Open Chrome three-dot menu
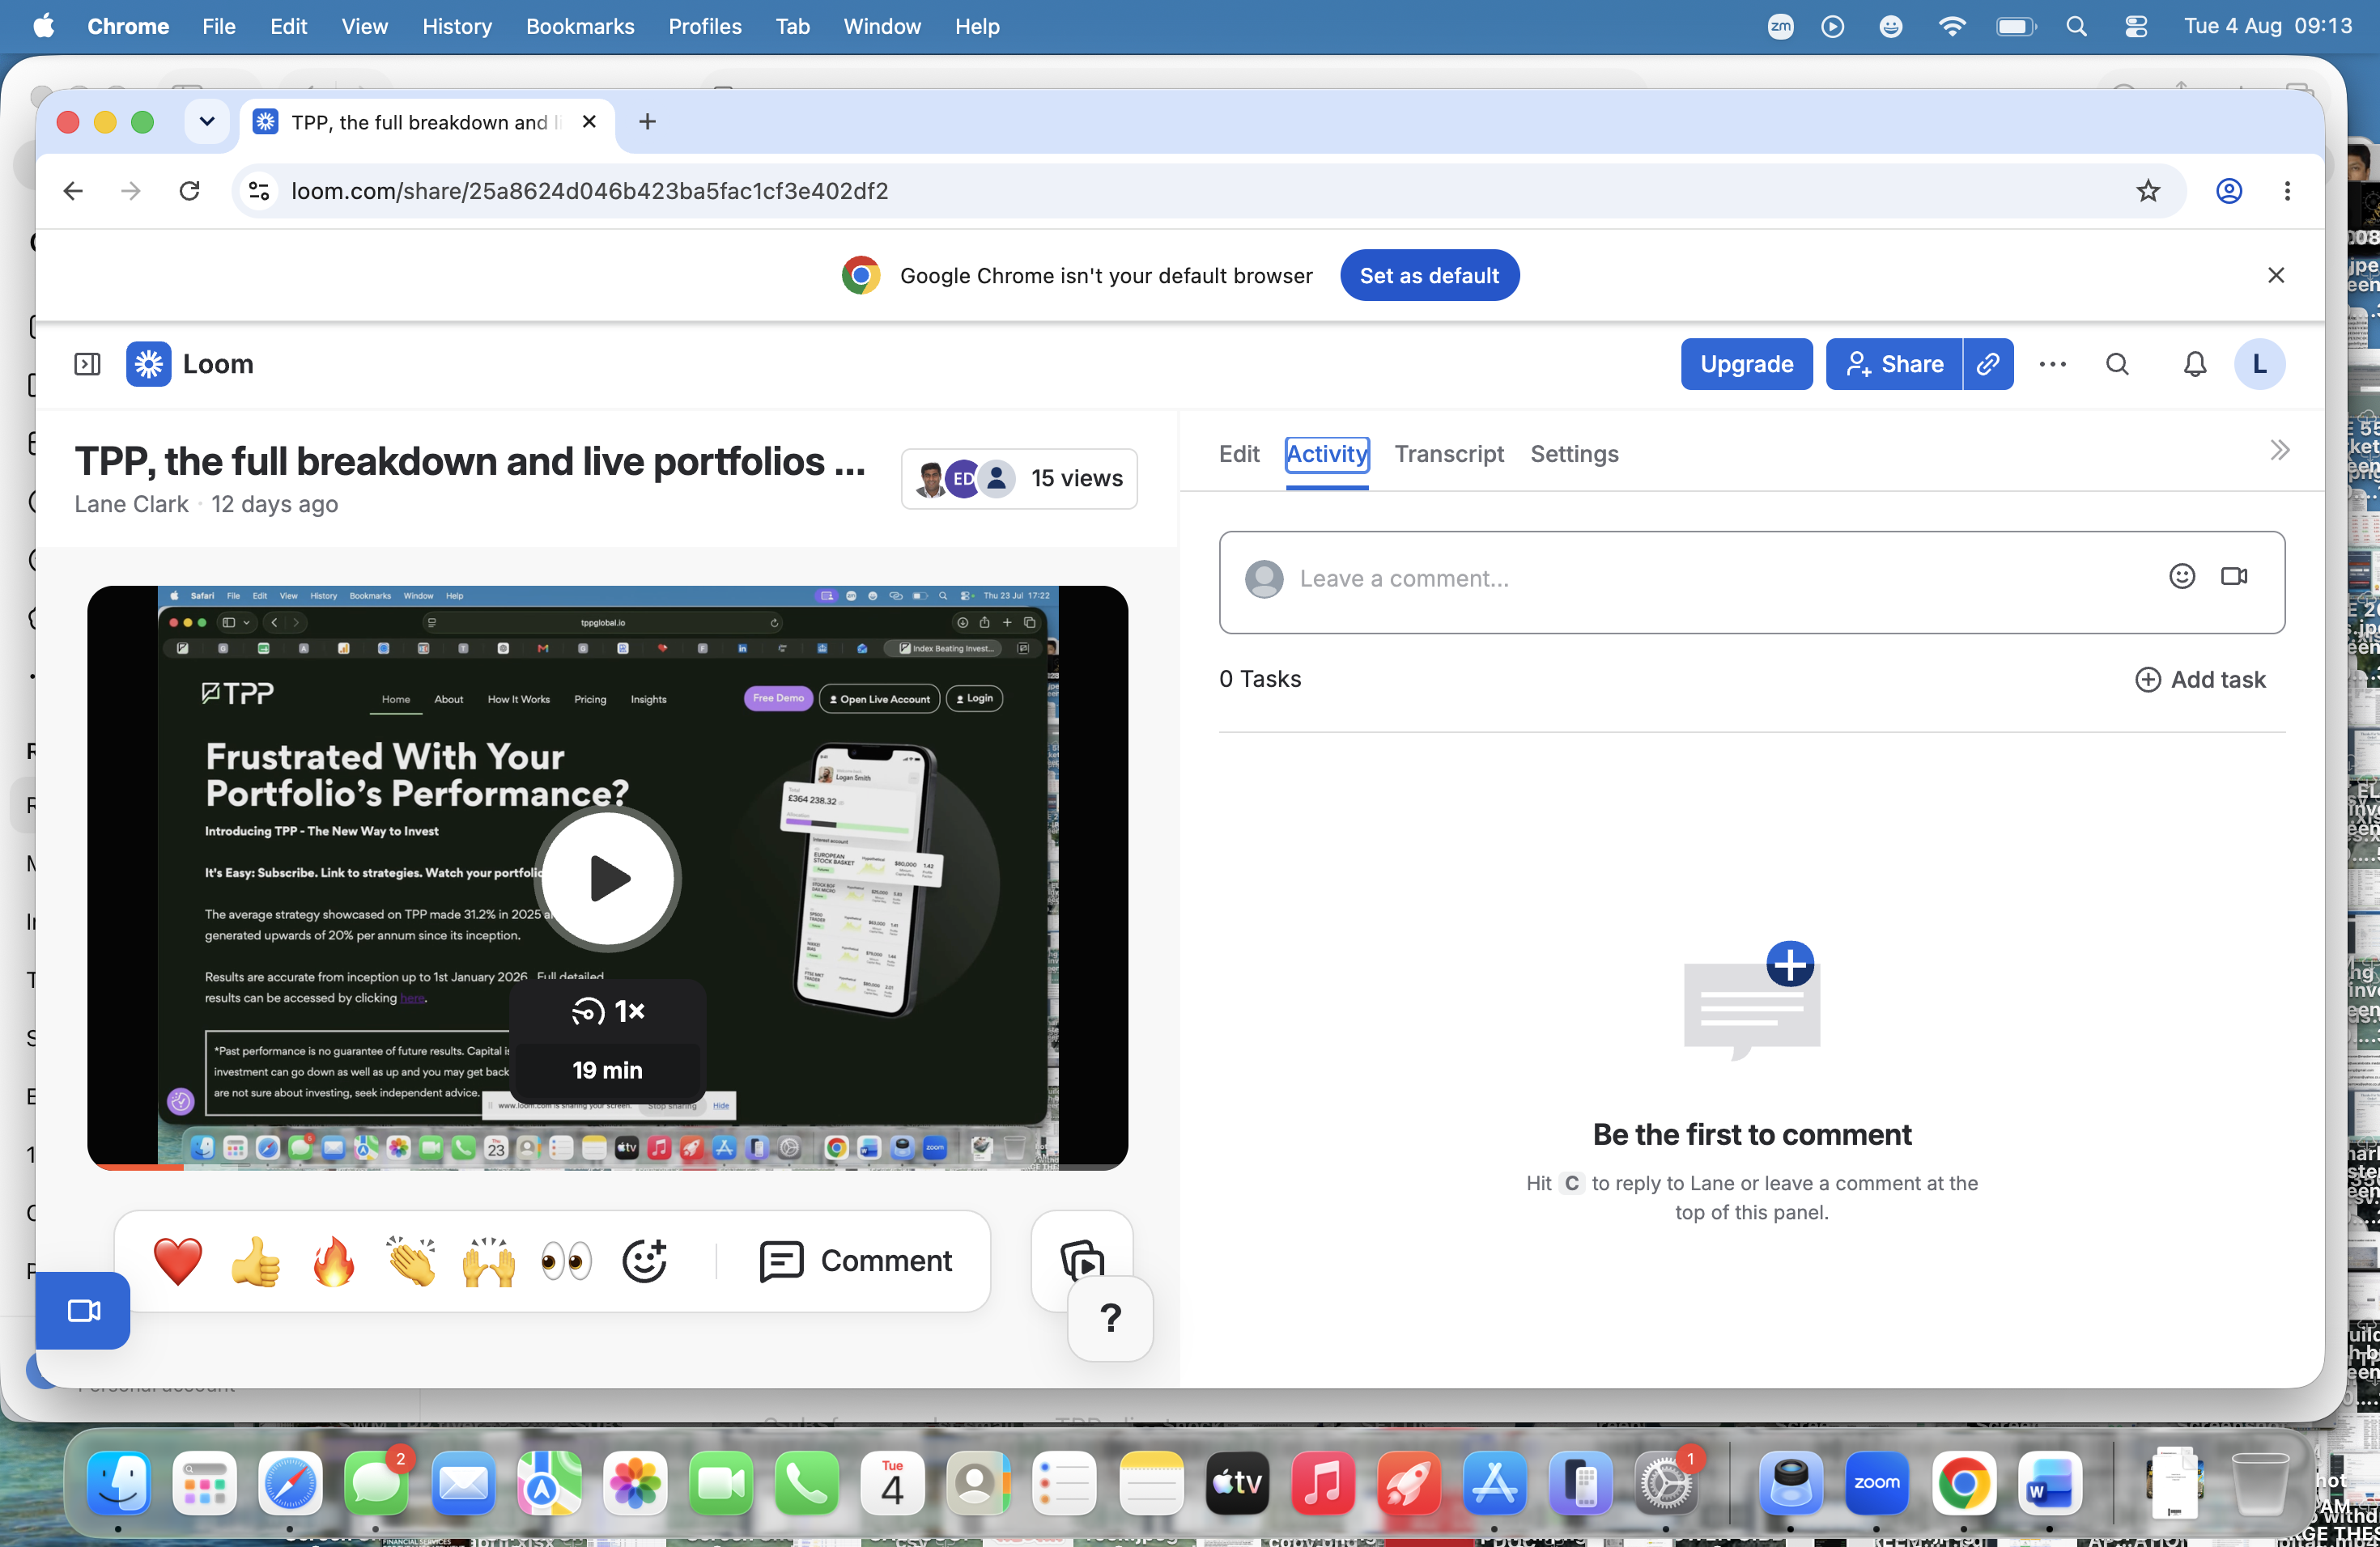 (2286, 191)
